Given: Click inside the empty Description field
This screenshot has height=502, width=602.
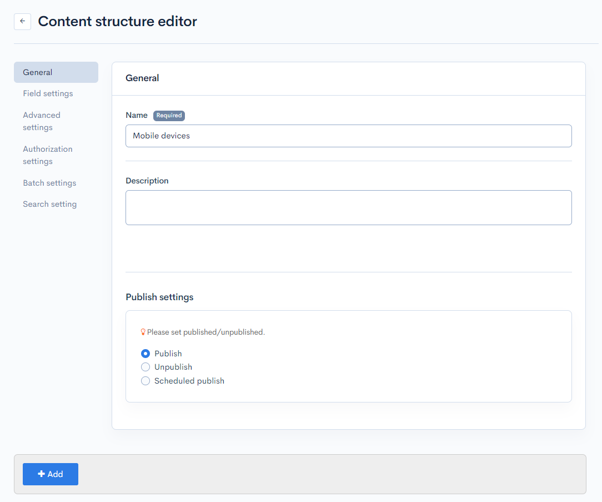Looking at the screenshot, I should click(x=349, y=207).
